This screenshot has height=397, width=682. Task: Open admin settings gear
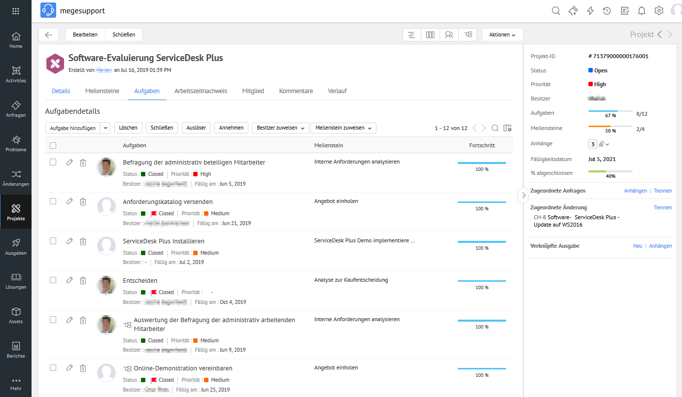(659, 11)
